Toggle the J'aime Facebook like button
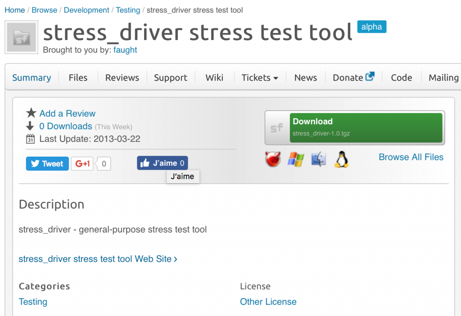This screenshot has width=461, height=316. click(x=163, y=163)
